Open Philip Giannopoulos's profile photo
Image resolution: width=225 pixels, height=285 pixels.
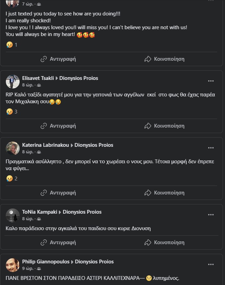13,265
